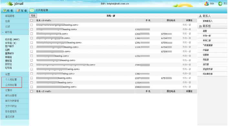Open 联系管理员 contact administrator
The width and height of the screenshot is (228, 126).
(x=11, y=112)
